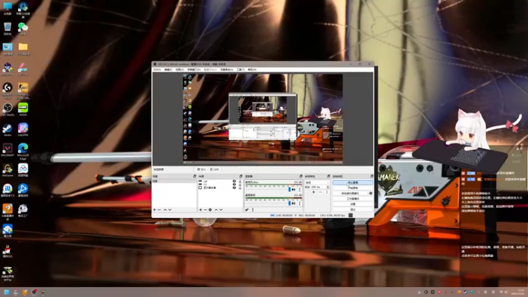The image size is (528, 297).
Task: Open 工具(T) menu in OBS
Action: click(240, 70)
